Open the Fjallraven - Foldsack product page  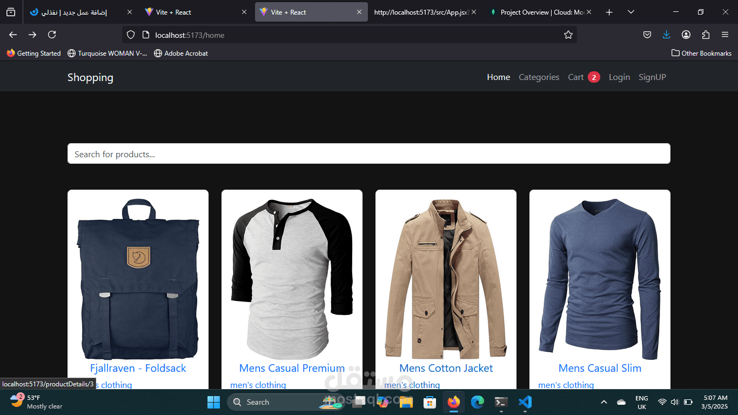coord(138,368)
